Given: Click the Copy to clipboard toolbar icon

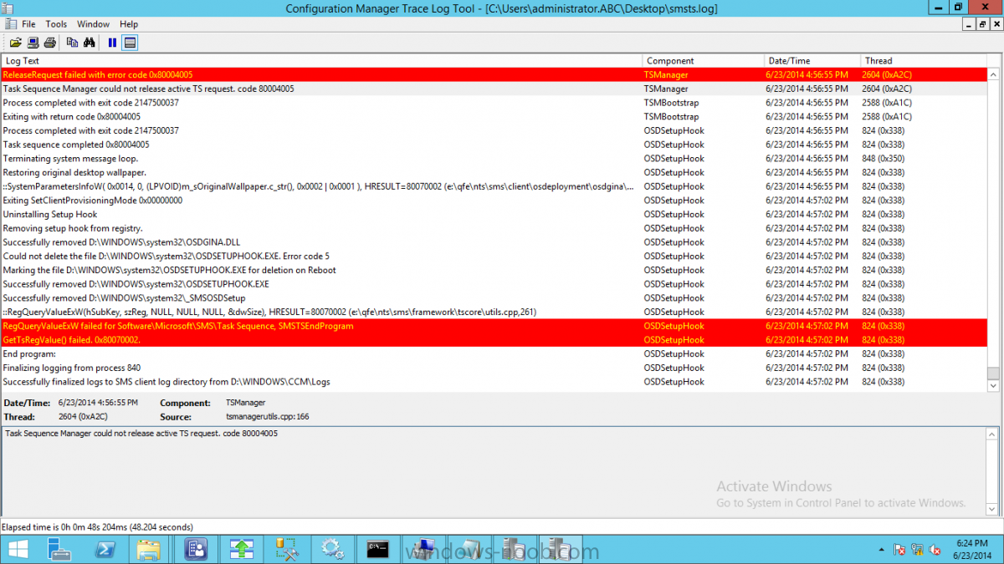Looking at the screenshot, I should (72, 43).
